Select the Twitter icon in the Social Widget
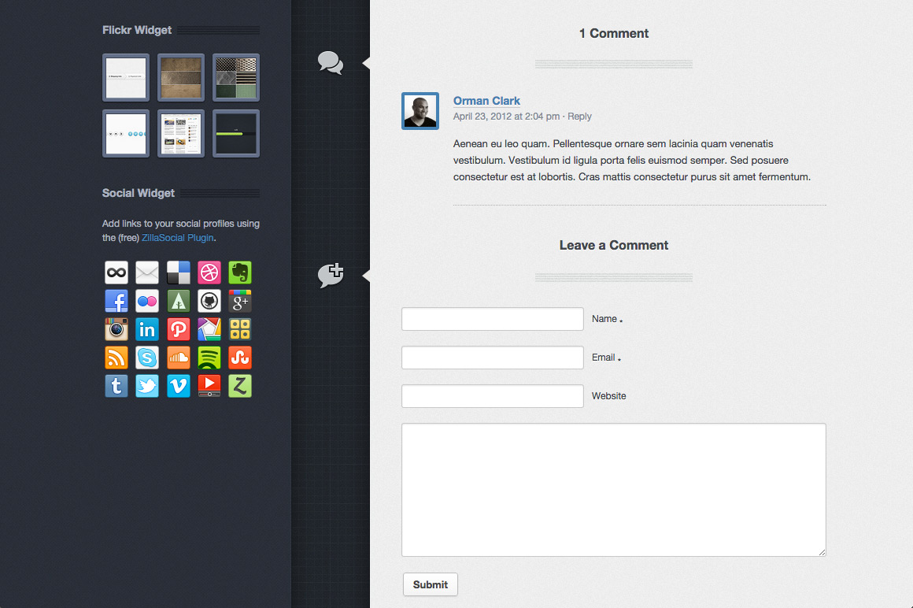Image resolution: width=913 pixels, height=608 pixels. [x=147, y=386]
